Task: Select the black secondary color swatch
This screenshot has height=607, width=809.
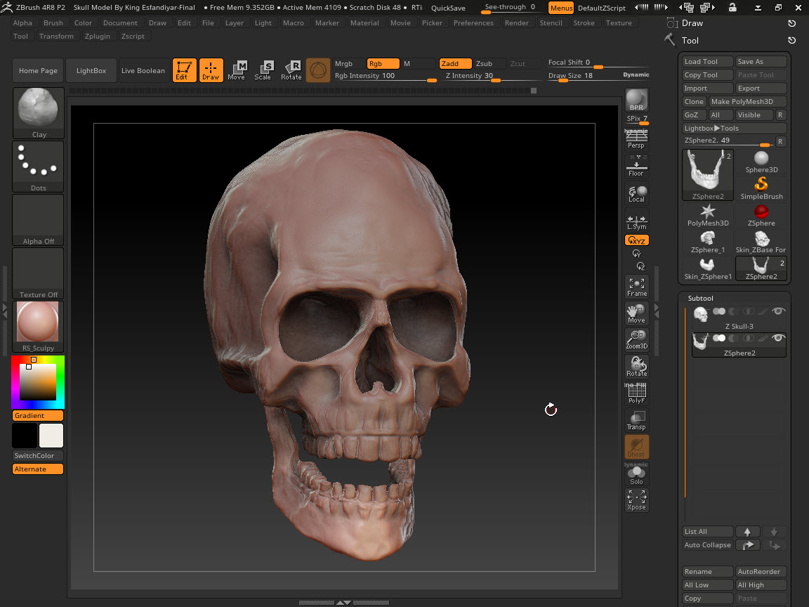Action: point(25,436)
